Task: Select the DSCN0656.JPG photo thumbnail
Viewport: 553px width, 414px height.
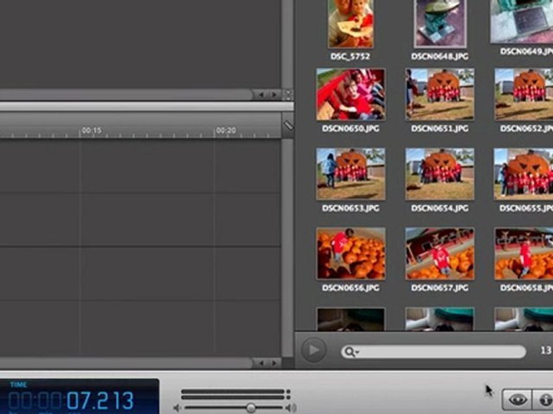Action: click(351, 254)
